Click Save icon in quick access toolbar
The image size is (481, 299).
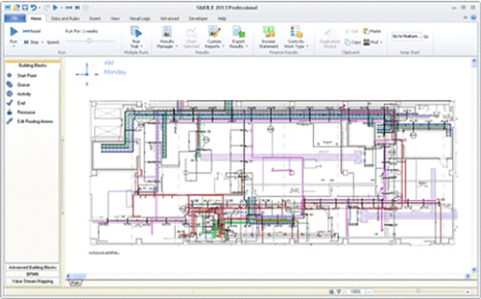(25, 7)
